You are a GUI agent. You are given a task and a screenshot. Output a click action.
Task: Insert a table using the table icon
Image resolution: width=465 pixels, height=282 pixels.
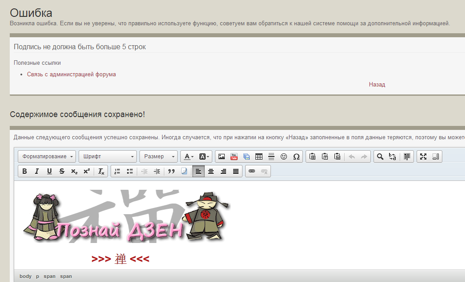[259, 157]
